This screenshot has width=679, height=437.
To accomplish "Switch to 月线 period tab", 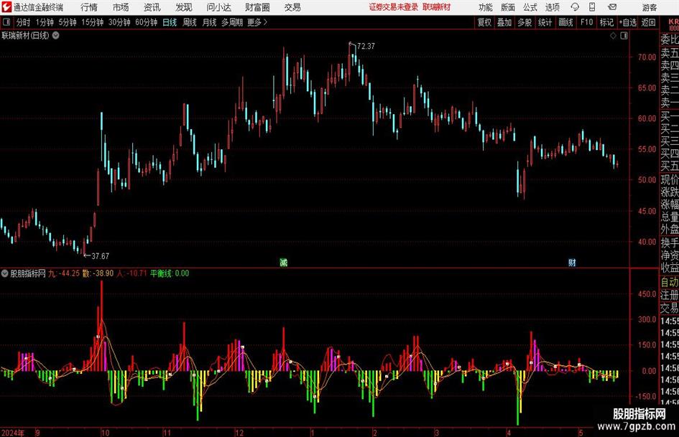I will (209, 22).
